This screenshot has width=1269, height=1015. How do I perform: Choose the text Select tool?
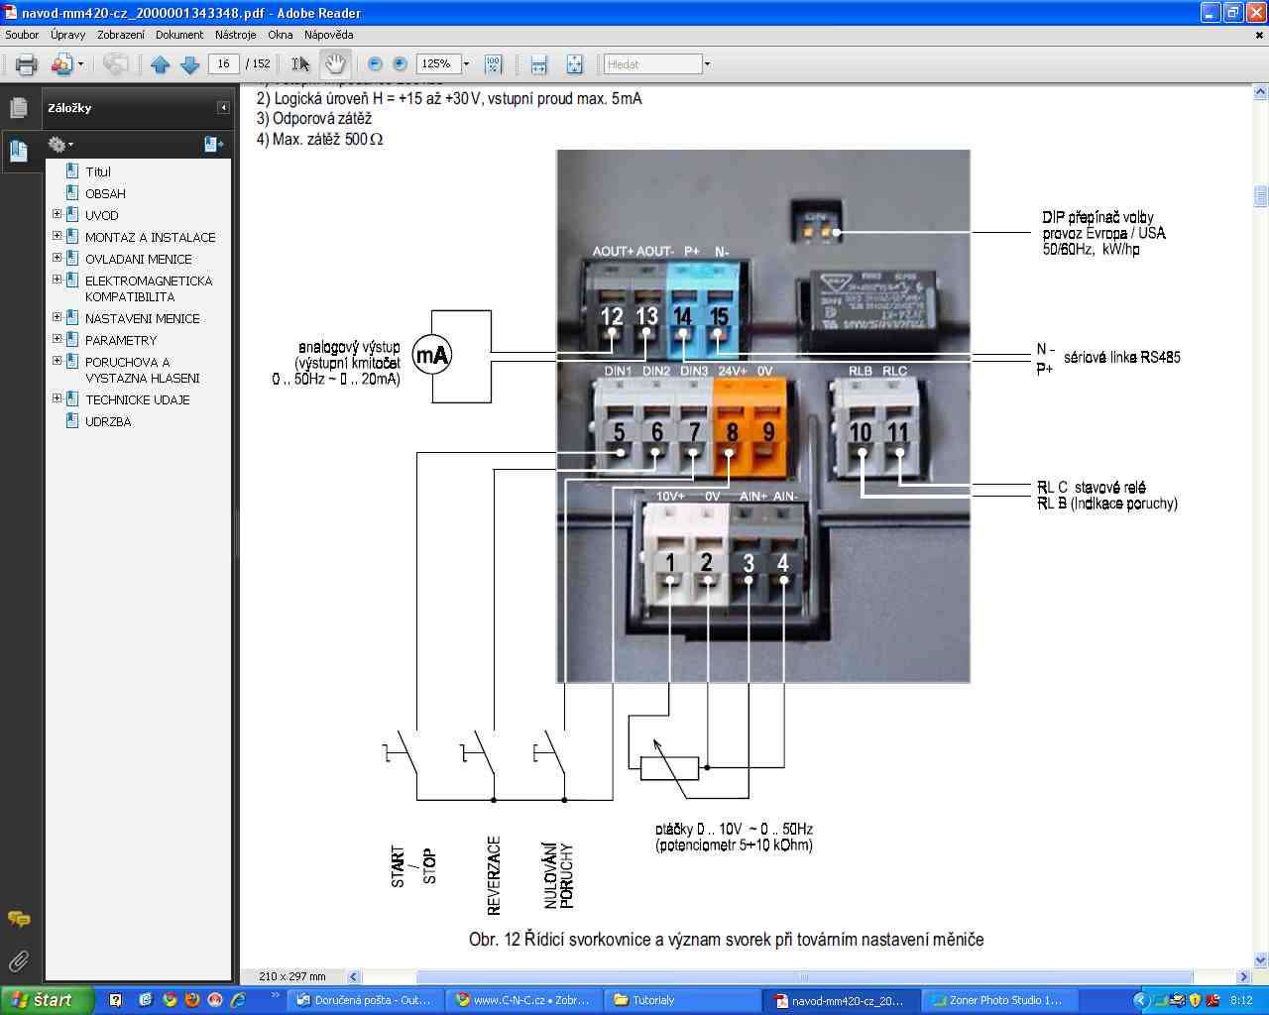pos(300,64)
